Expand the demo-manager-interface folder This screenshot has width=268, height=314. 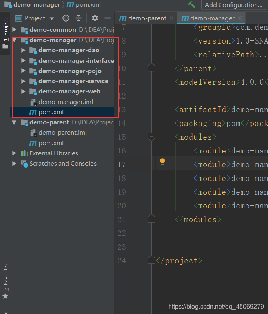click(x=23, y=60)
